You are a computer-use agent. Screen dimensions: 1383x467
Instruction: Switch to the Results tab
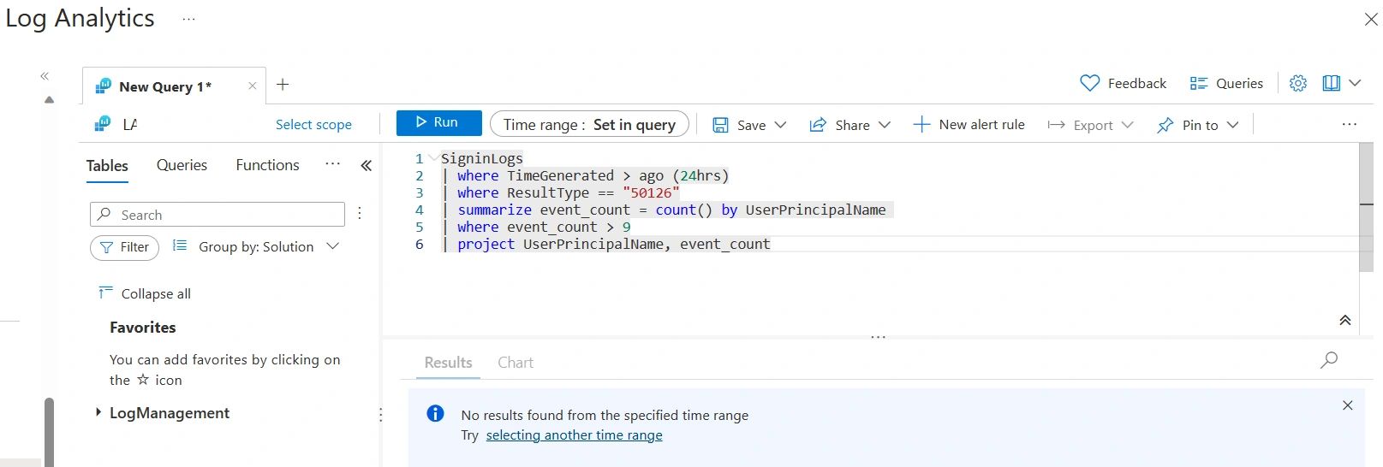448,363
